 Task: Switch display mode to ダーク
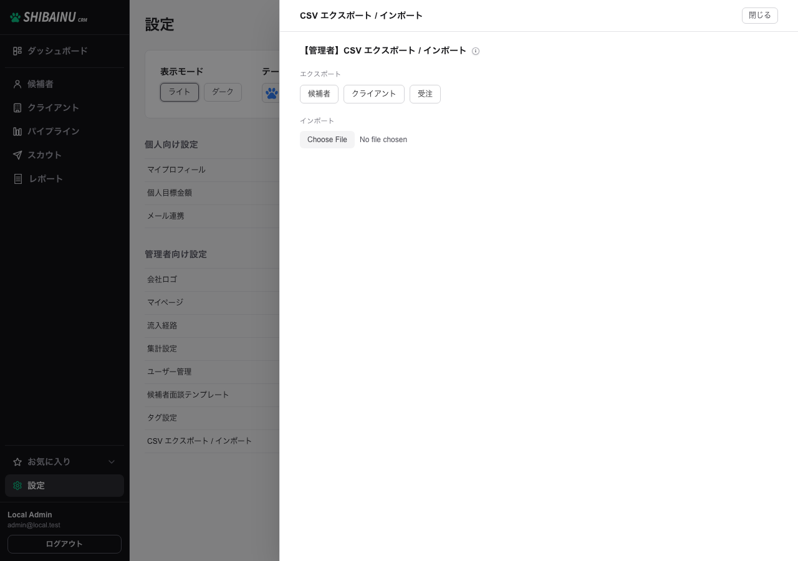(223, 92)
